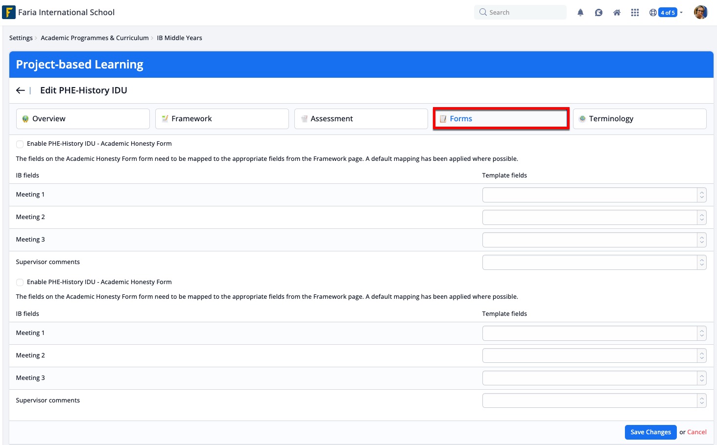The height and width of the screenshot is (445, 717).
Task: Switch to the Terminology tab
Action: (639, 119)
